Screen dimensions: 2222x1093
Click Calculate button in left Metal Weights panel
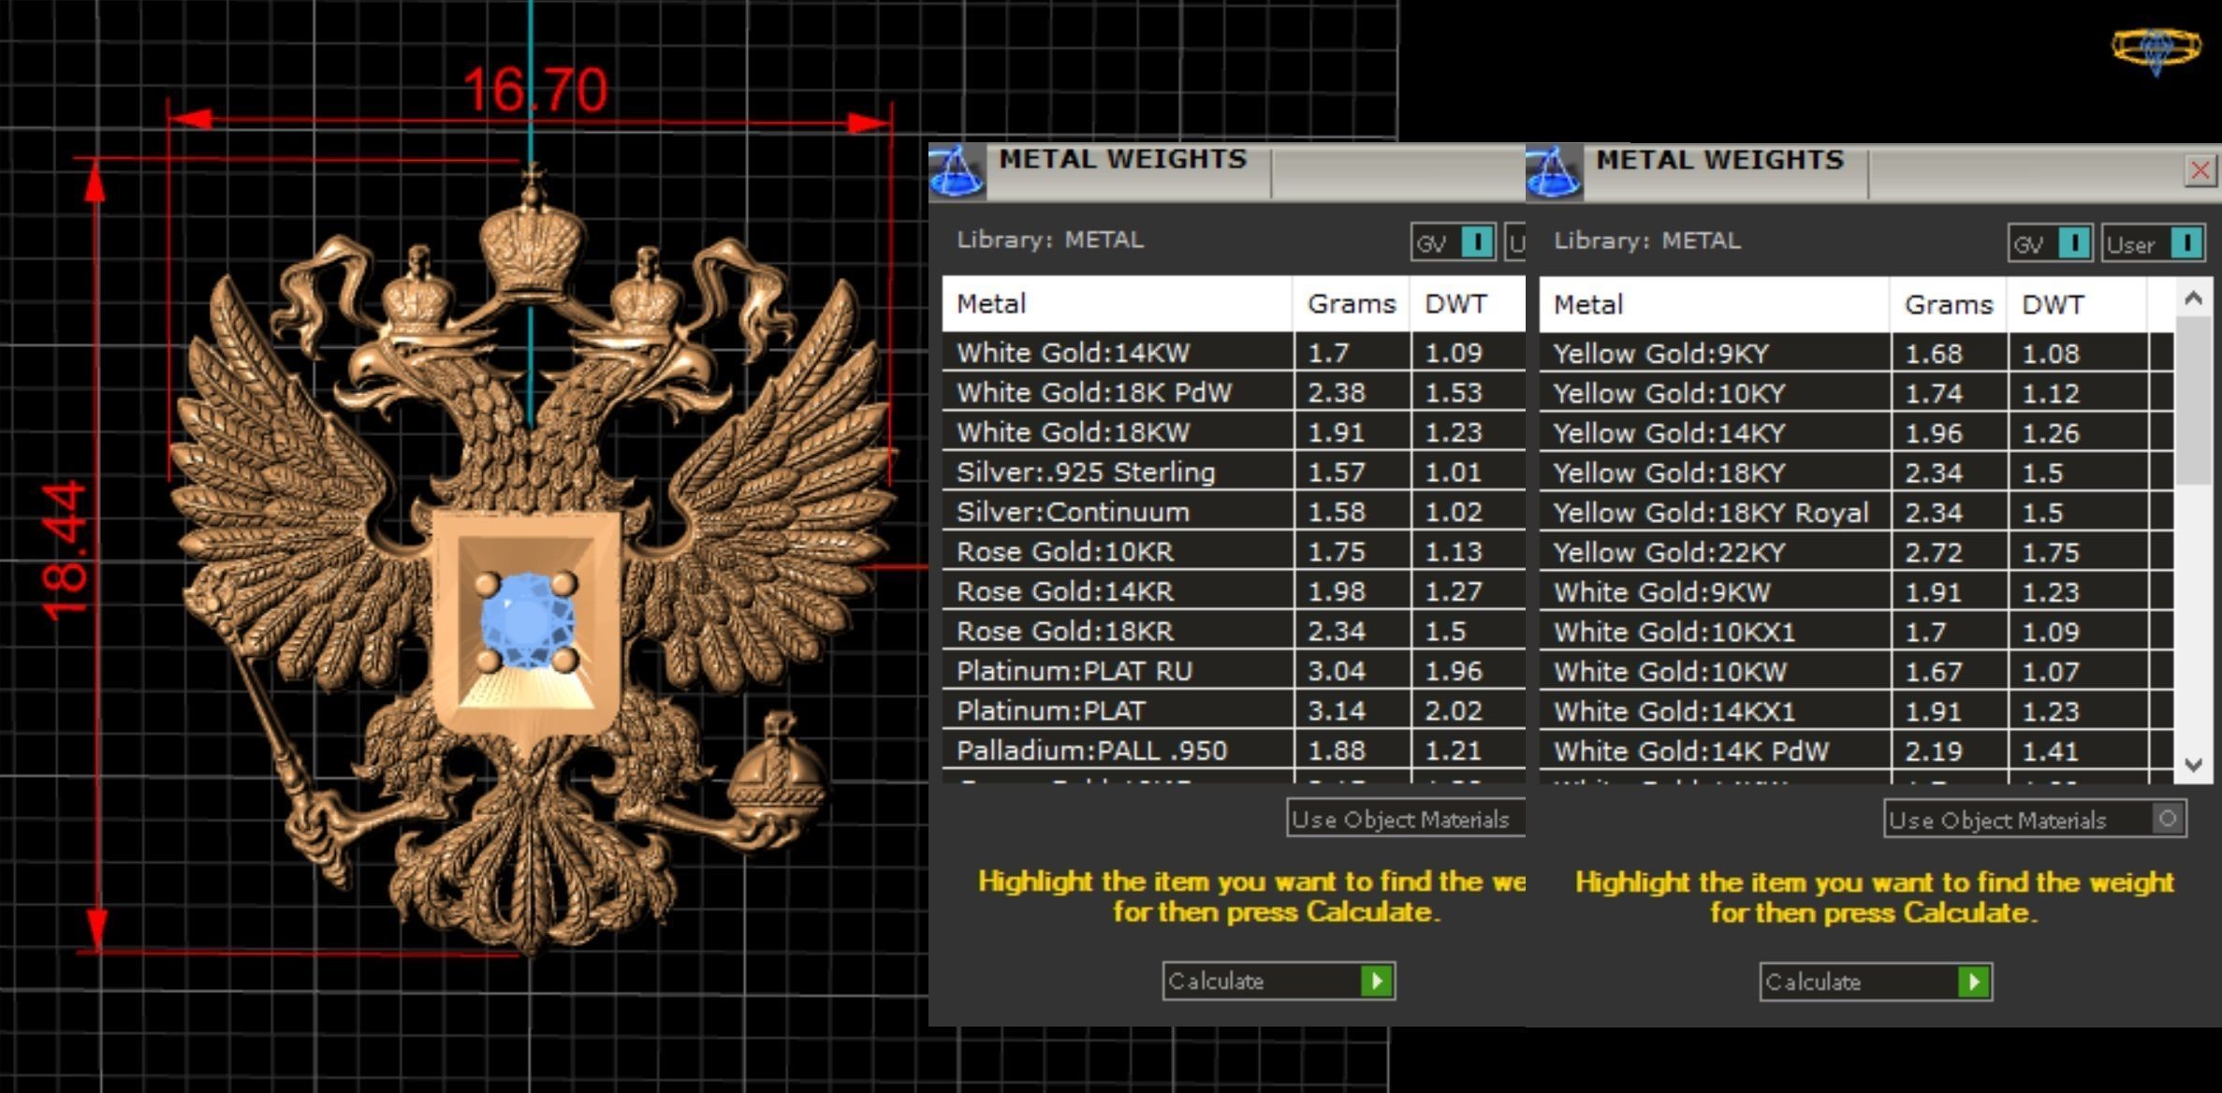pos(1279,981)
